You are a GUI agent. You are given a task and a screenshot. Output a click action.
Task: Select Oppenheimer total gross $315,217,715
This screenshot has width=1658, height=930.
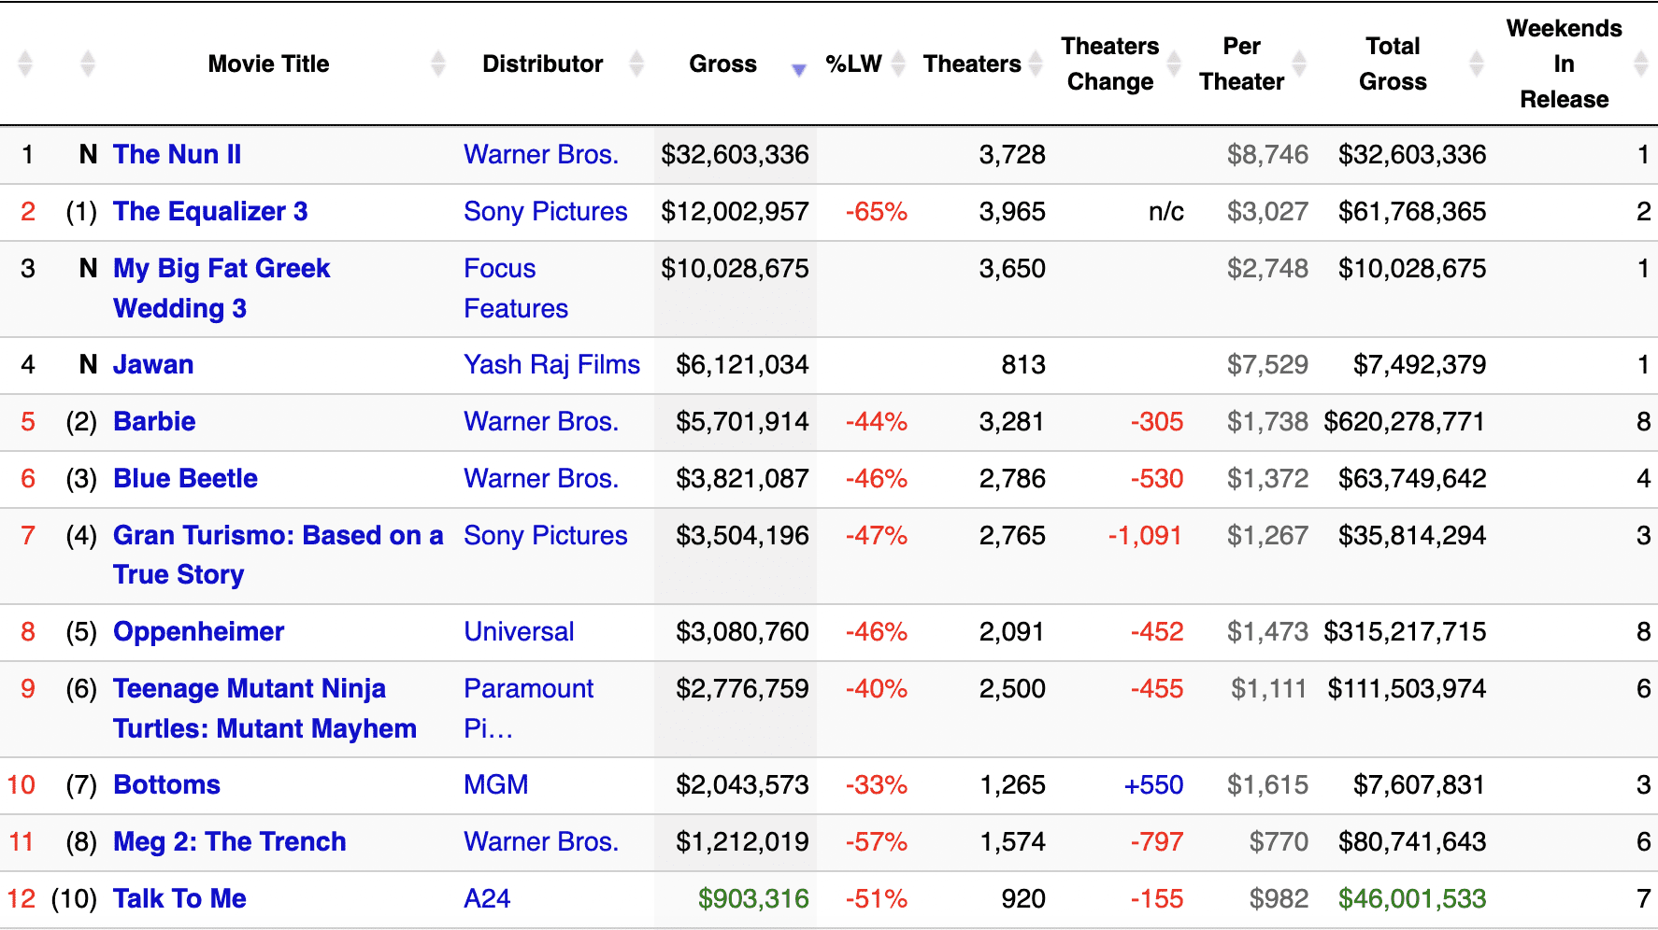point(1405,631)
